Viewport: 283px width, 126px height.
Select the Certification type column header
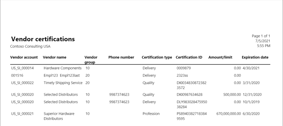(157, 57)
